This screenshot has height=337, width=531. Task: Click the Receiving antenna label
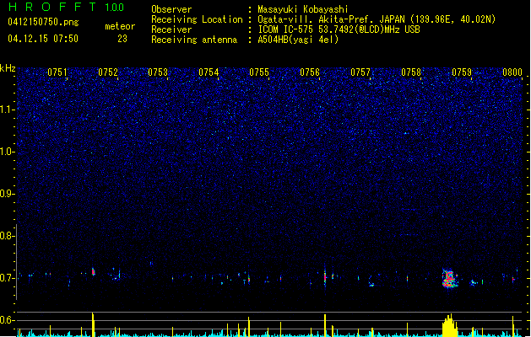point(194,40)
